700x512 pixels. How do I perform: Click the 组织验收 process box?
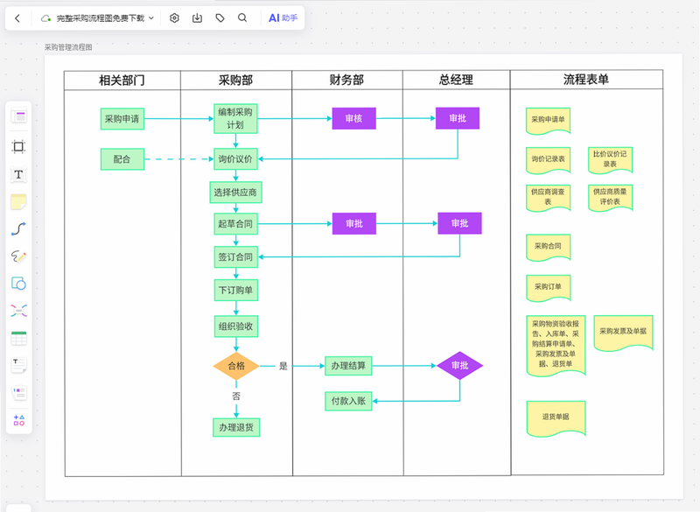coord(235,326)
